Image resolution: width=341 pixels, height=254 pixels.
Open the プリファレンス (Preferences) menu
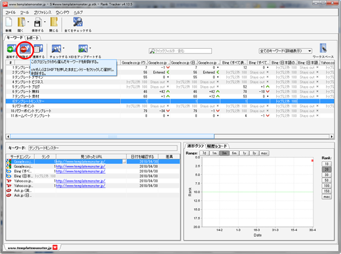point(42,12)
